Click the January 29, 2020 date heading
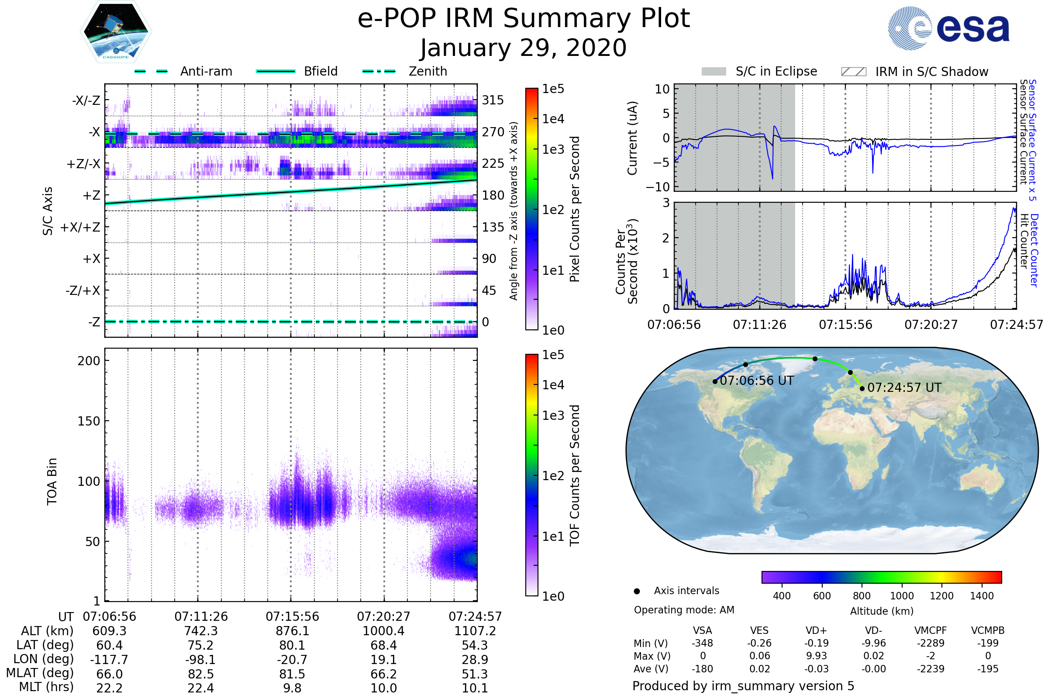Viewport: 1048px width, 699px height. pyautogui.click(x=524, y=48)
